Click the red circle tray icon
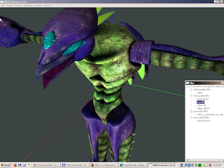The width and height of the screenshot is (224, 168). tap(210, 165)
